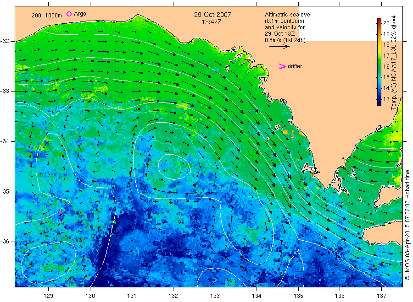Image resolution: width=413 pixels, height=302 pixels.
Task: Click the 17 value on temperature scale
Action: point(386,56)
